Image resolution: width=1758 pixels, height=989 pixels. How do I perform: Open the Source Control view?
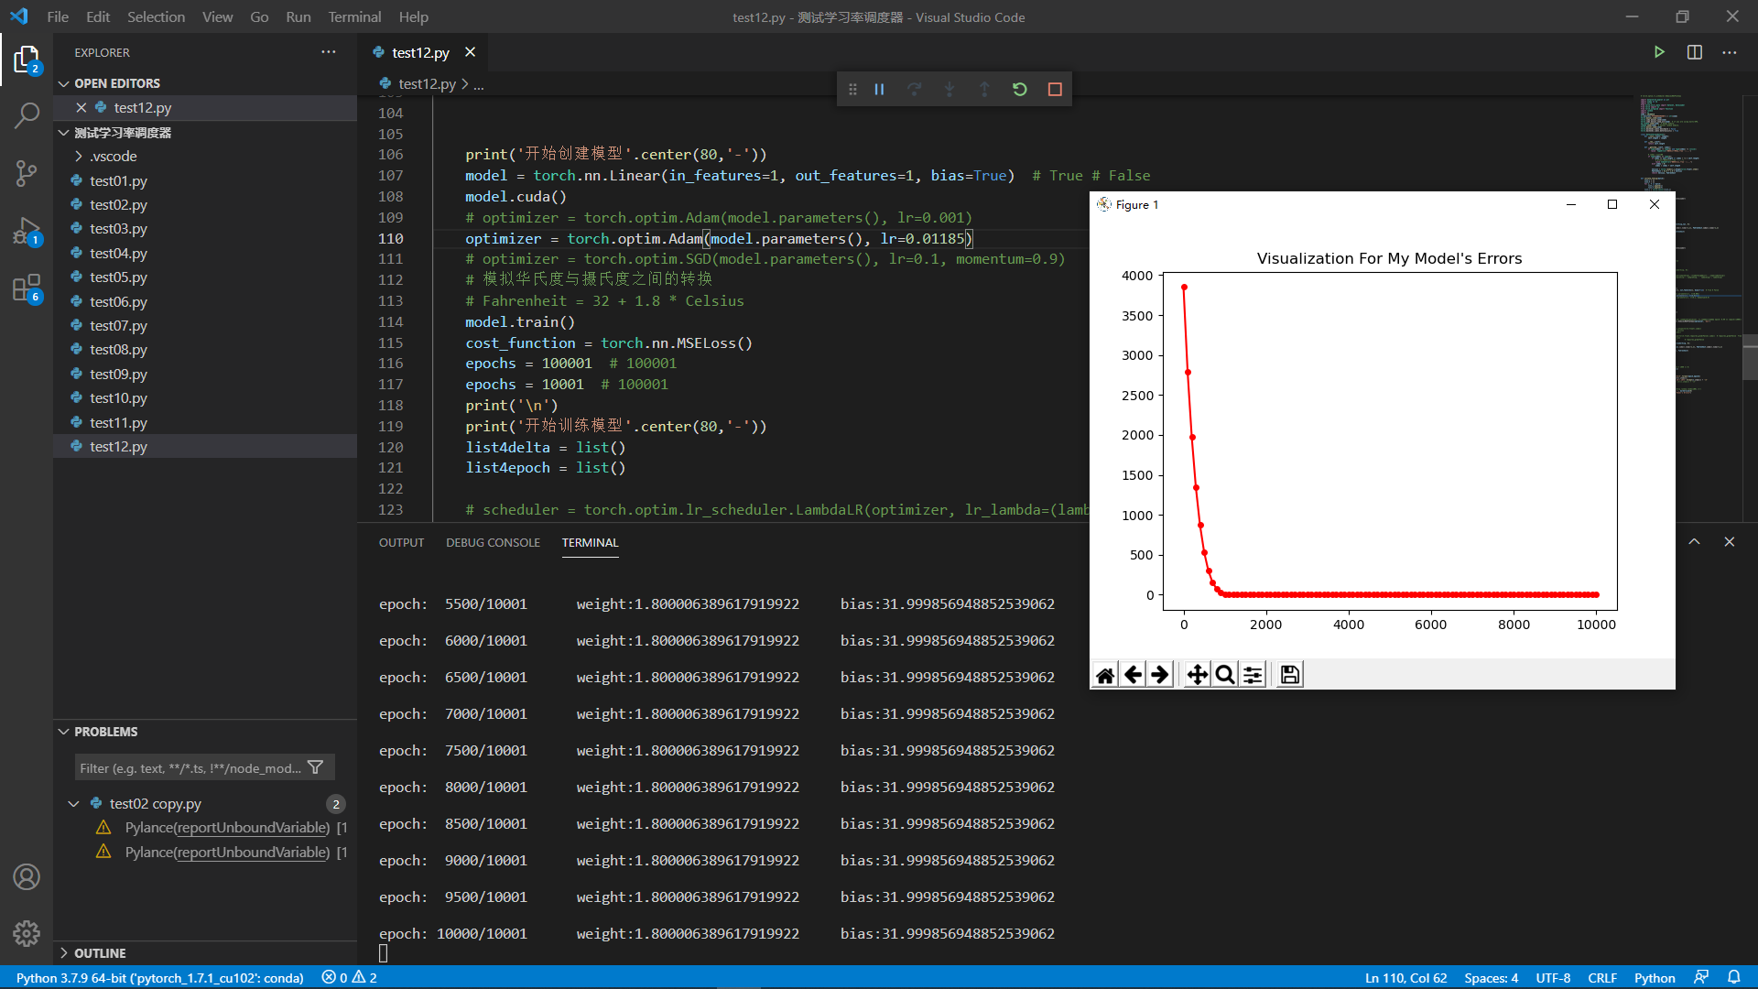point(27,173)
